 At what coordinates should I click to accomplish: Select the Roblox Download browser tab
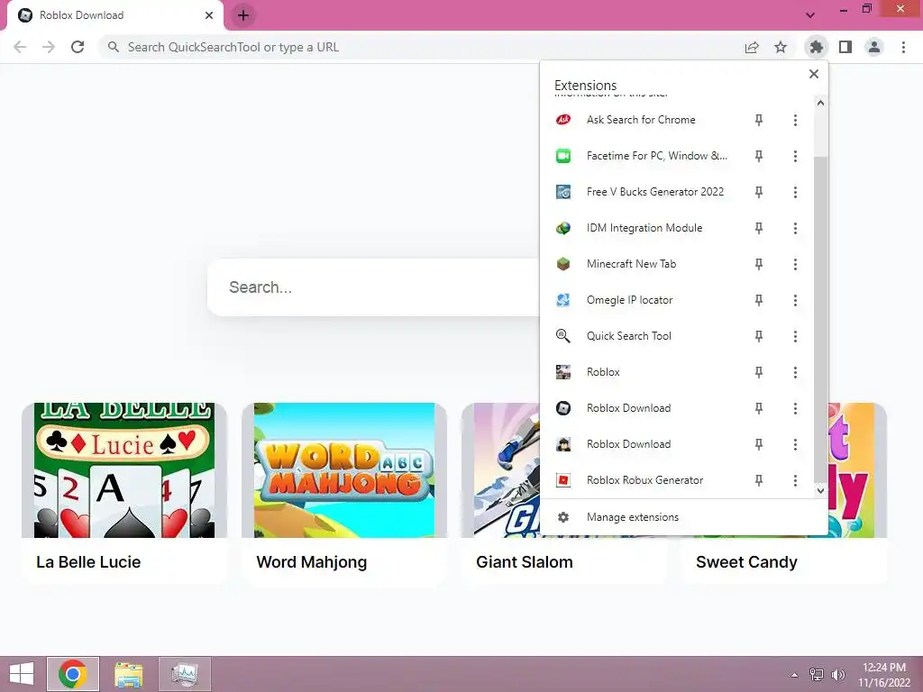[114, 15]
